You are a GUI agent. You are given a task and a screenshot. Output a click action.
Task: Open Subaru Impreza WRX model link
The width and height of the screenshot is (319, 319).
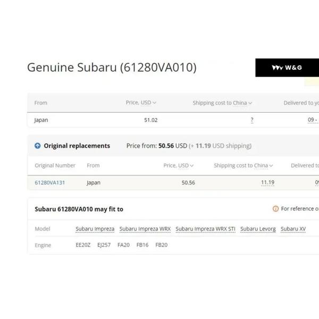coord(145,229)
